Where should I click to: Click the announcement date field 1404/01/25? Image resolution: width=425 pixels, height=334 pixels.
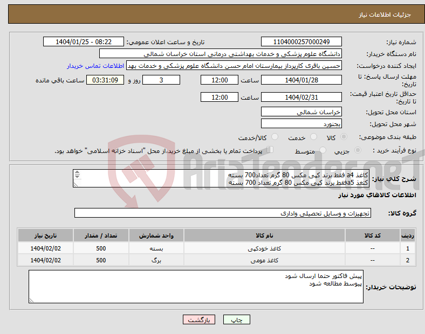[84, 41]
